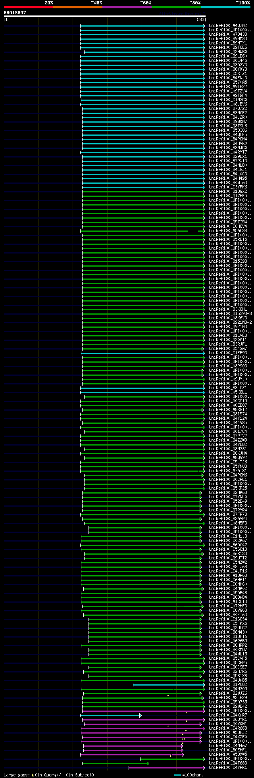Select the UniRef100_A4RYT7 entry

pos(228,152)
